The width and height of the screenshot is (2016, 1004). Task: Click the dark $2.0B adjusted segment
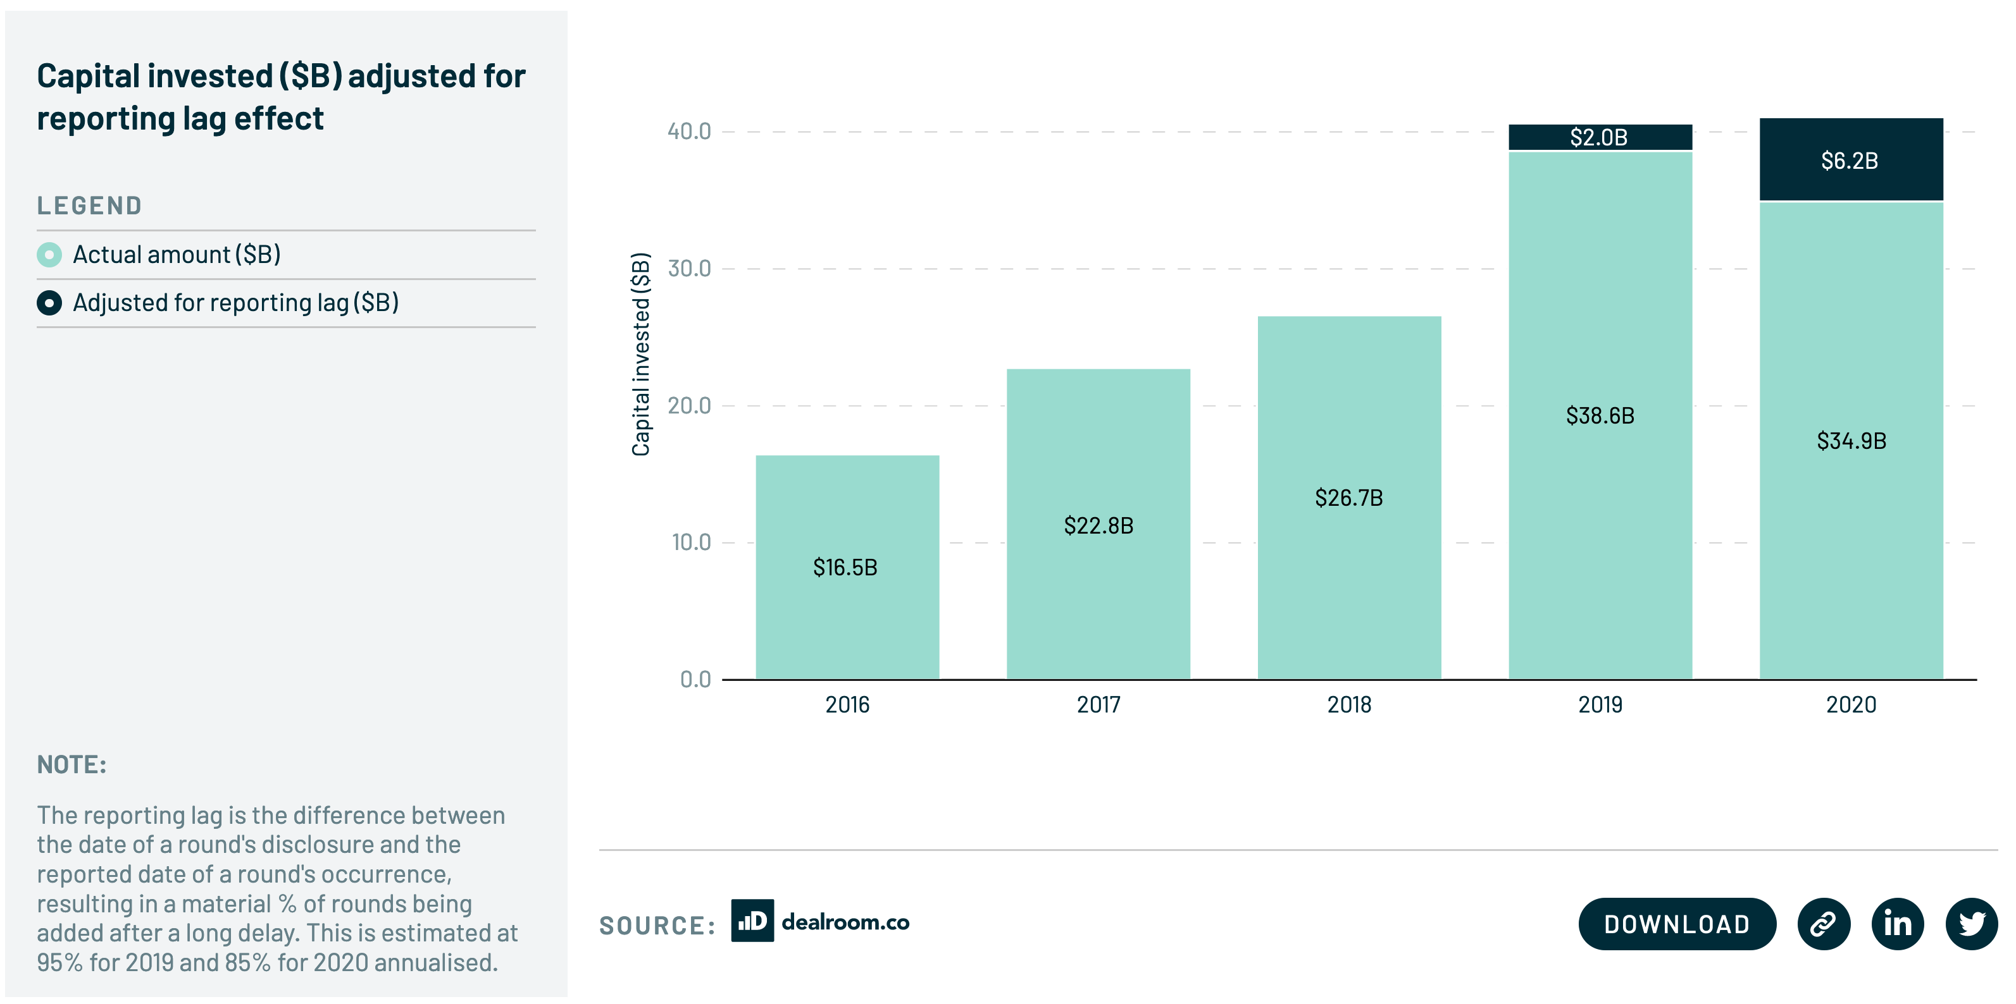click(1600, 137)
